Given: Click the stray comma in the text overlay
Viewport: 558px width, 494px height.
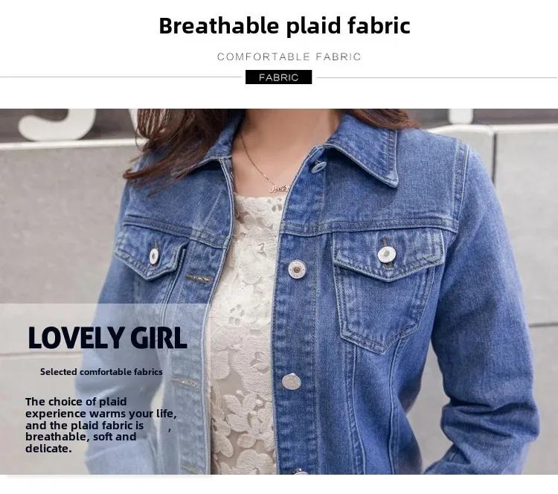Looking at the screenshot, I should click(x=170, y=430).
